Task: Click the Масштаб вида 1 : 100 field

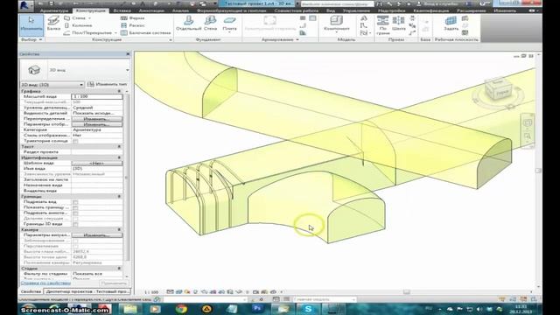Action: (x=97, y=96)
